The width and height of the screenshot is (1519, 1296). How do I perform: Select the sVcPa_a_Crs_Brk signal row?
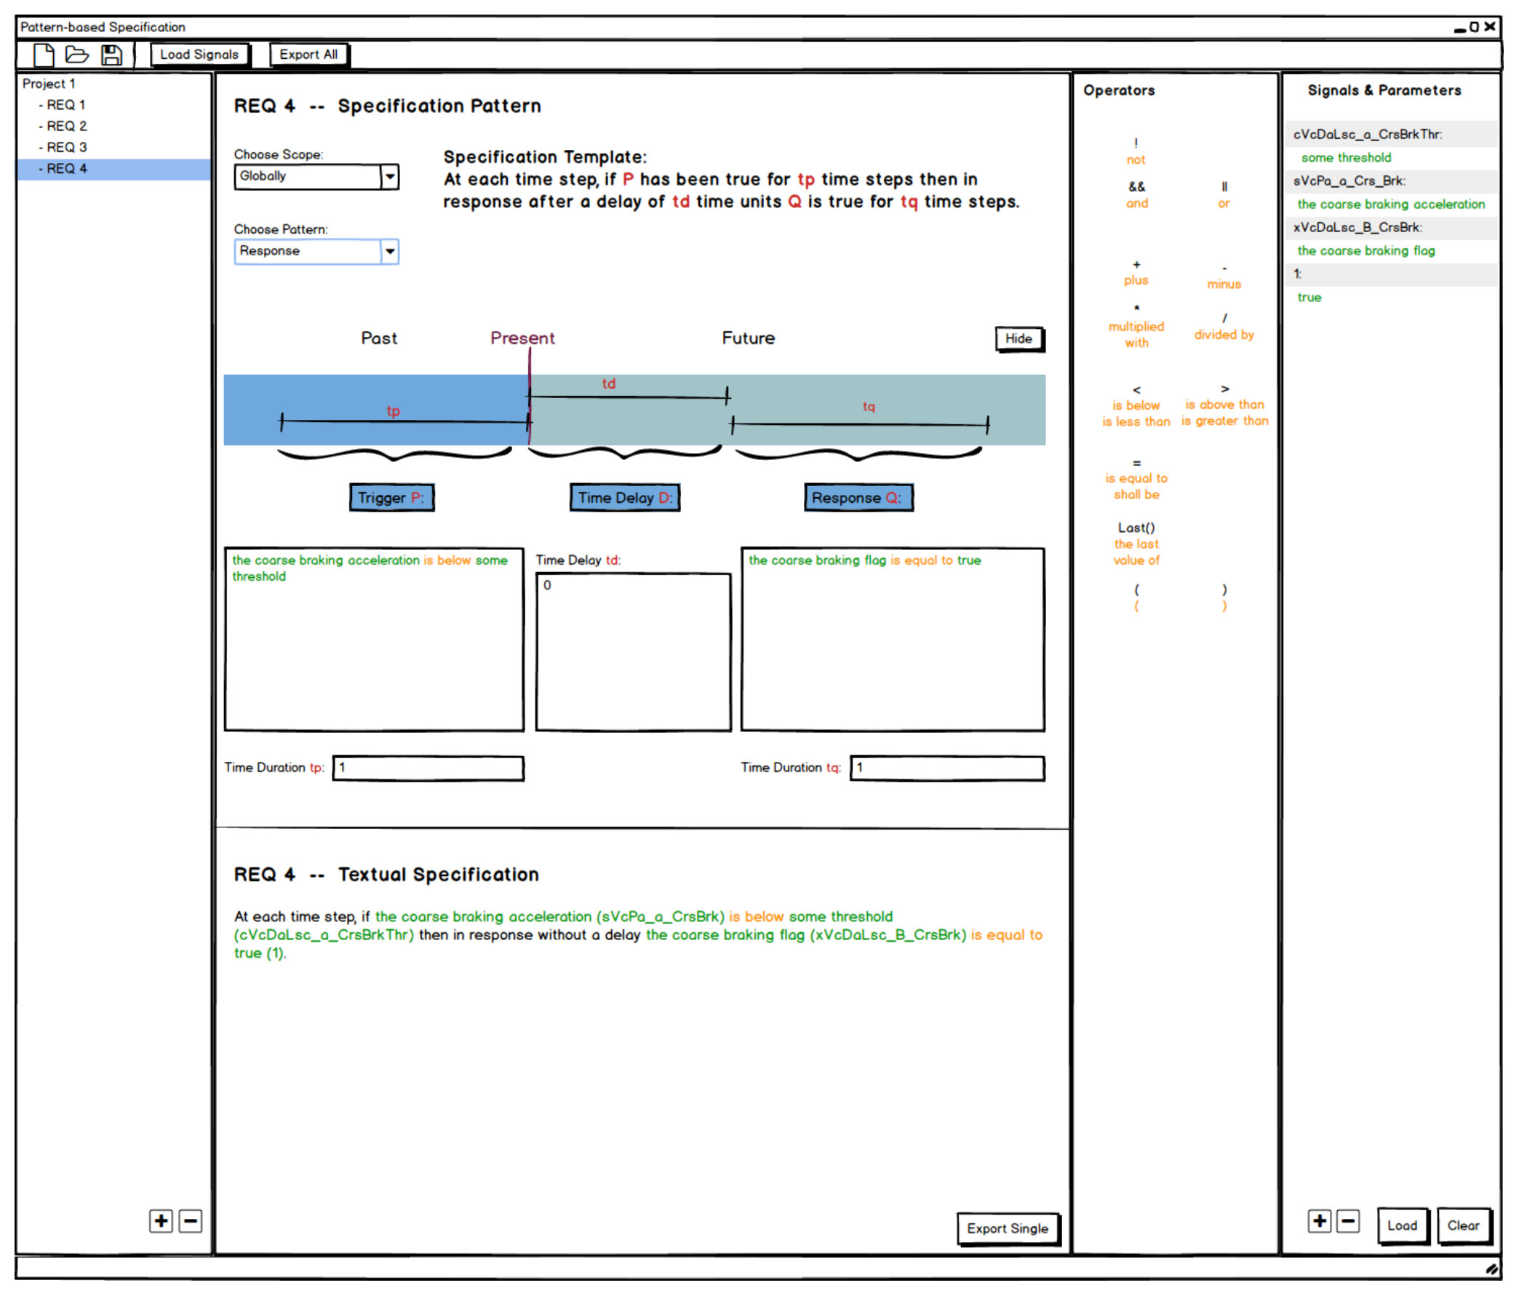[1391, 180]
